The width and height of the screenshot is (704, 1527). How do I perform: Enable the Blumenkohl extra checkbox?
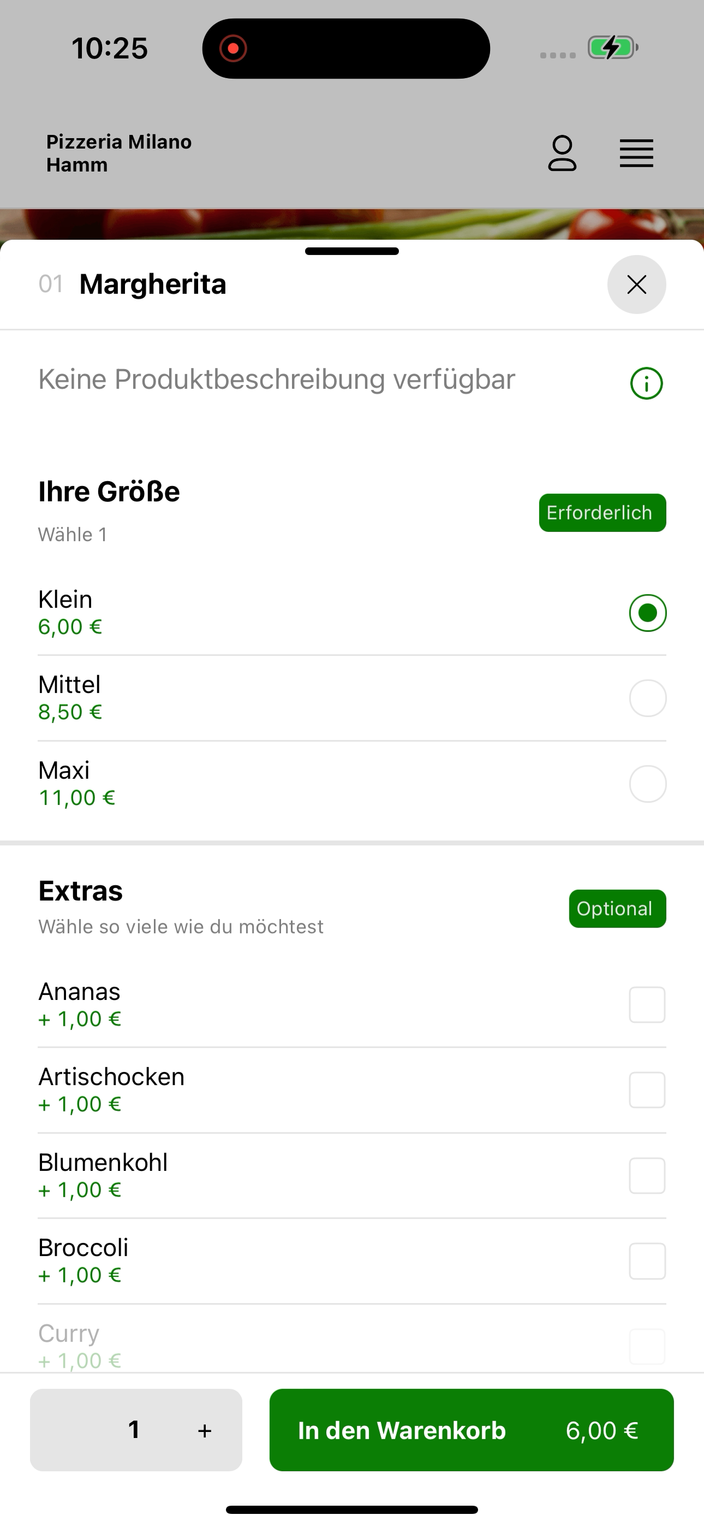pyautogui.click(x=647, y=1175)
